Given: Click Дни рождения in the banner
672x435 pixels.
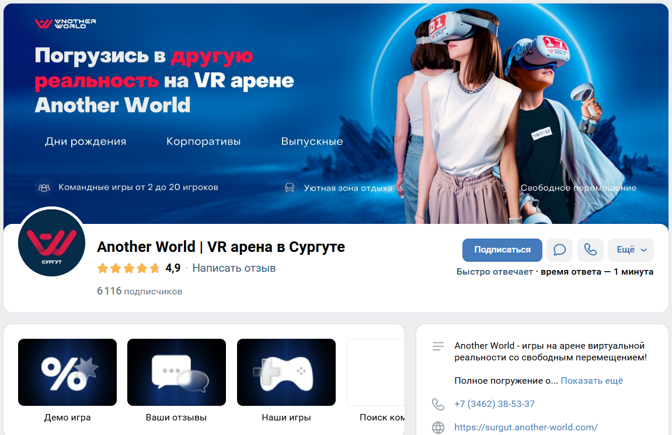Looking at the screenshot, I should pyautogui.click(x=86, y=141).
